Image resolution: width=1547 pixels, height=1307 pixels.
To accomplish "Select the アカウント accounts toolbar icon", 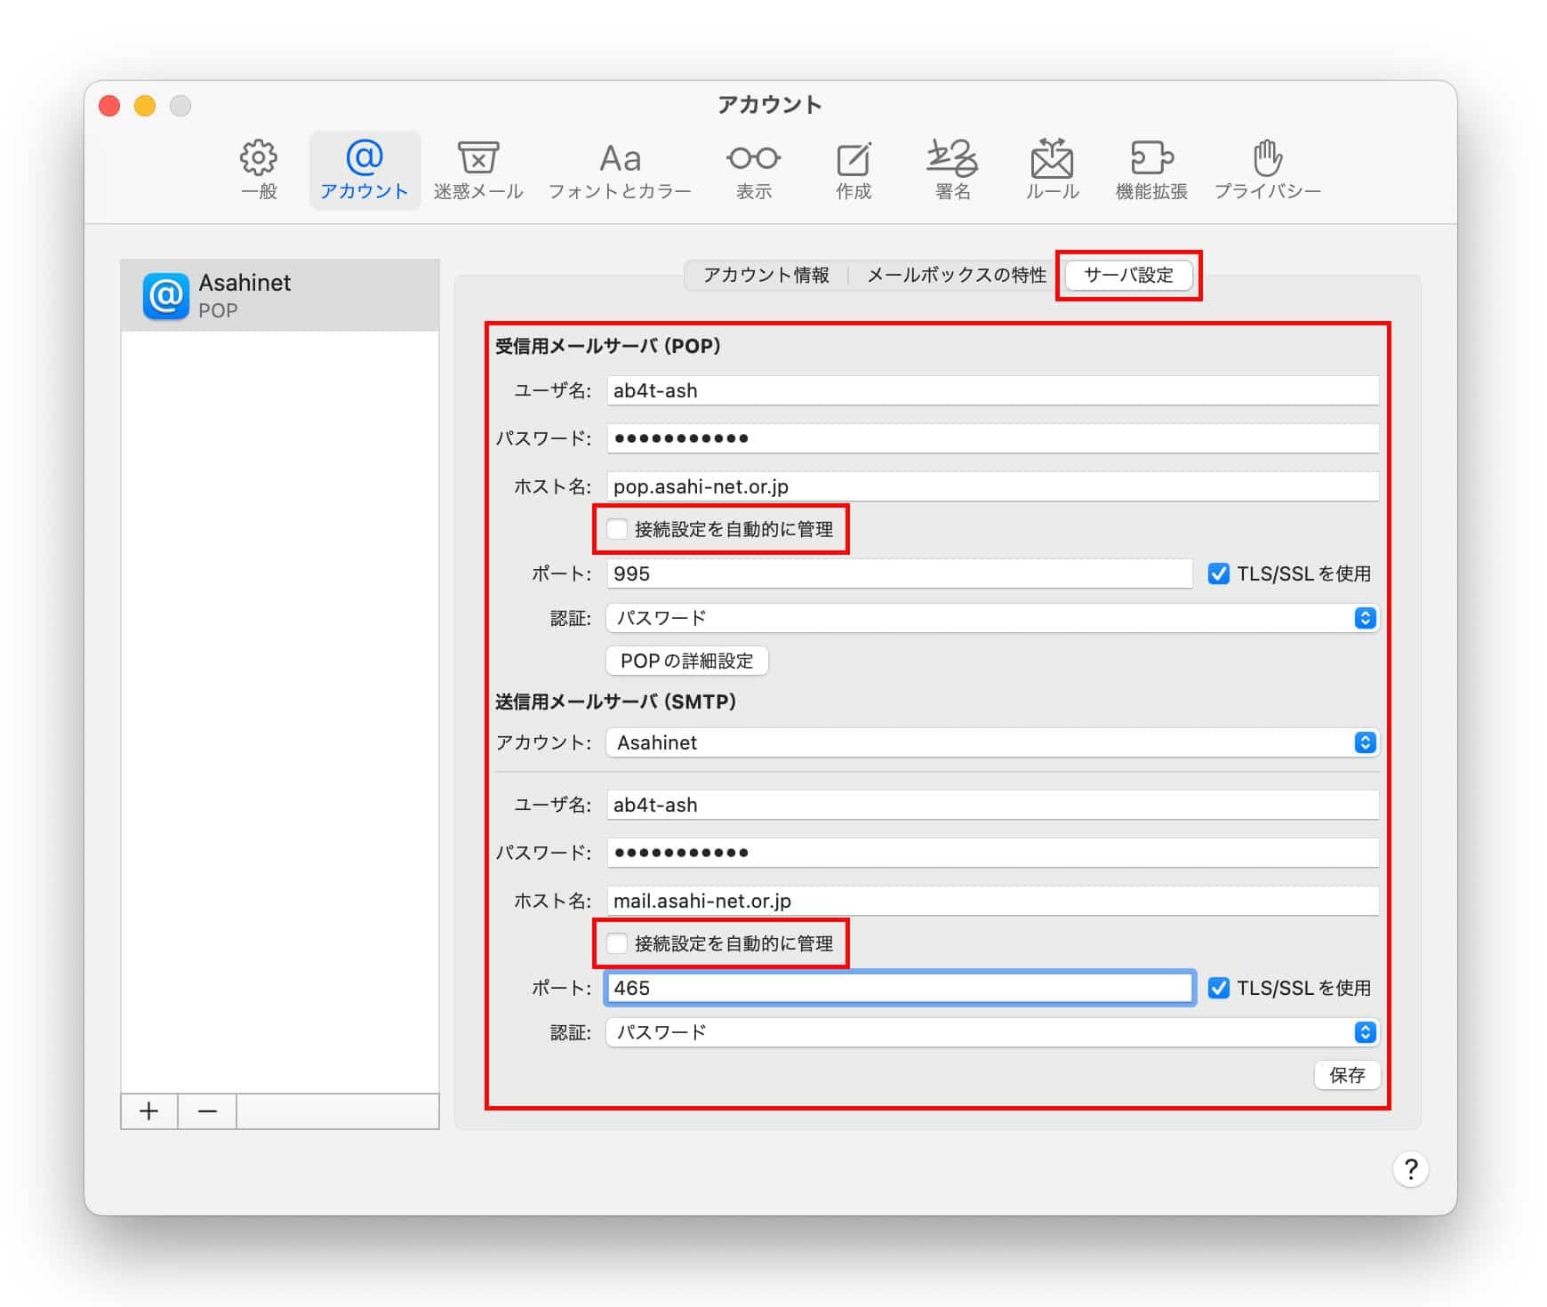I will point(365,170).
